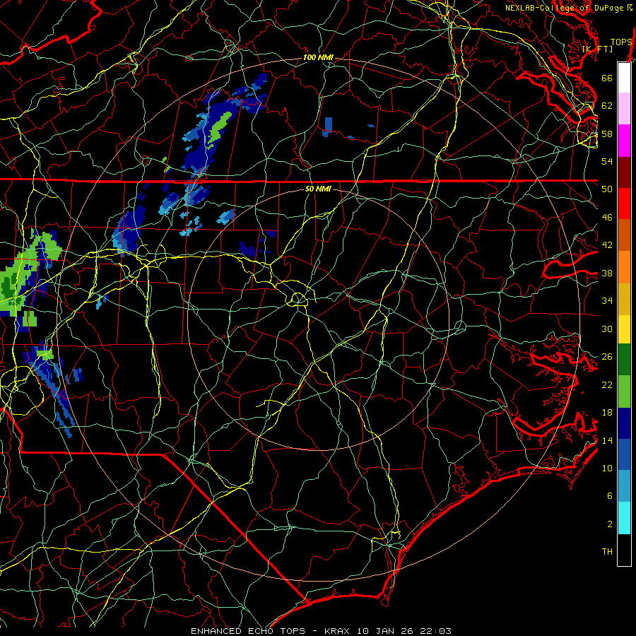This screenshot has height=636, width=636.
Task: Click the orange 38 kft legend swatch
Action: point(624,267)
